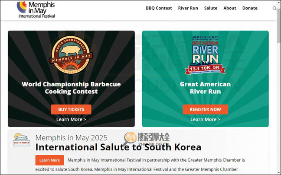Screen dimensions: 281x175
Task: Click the Great American River Run logo
Action: (205, 55)
